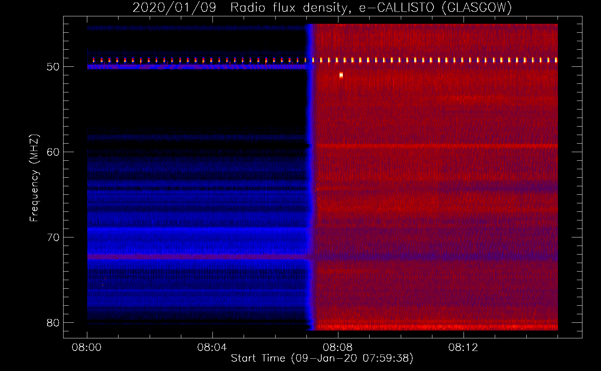The image size is (601, 371).
Task: Click the "Start Time (09-Jan-20 07:59:38)" label
Action: [x=322, y=358]
